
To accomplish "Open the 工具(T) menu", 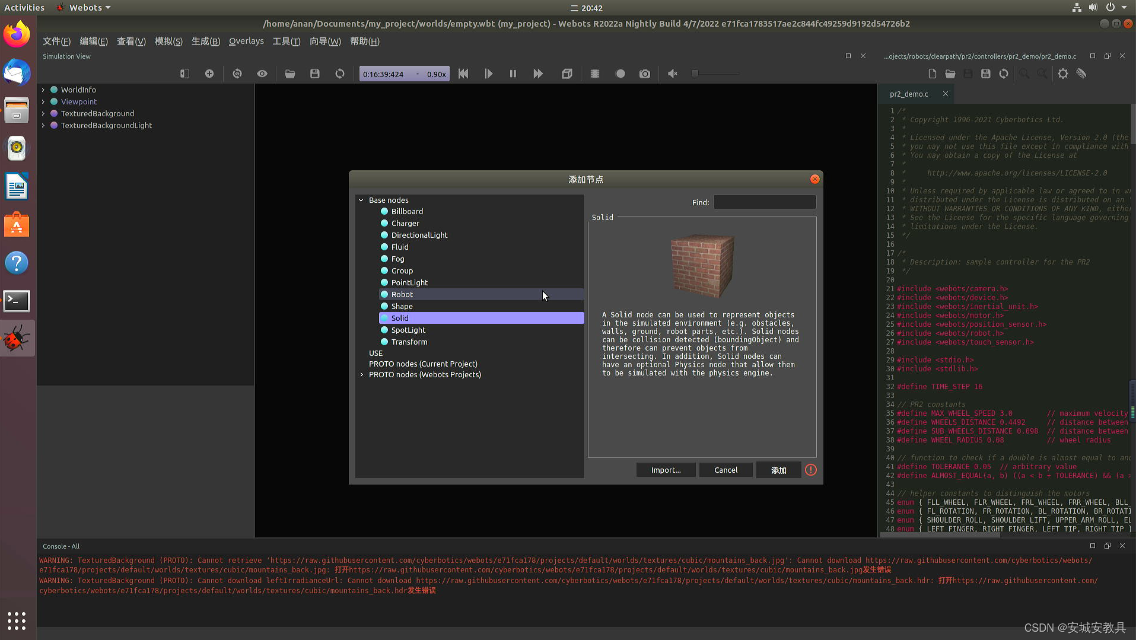I will [287, 41].
